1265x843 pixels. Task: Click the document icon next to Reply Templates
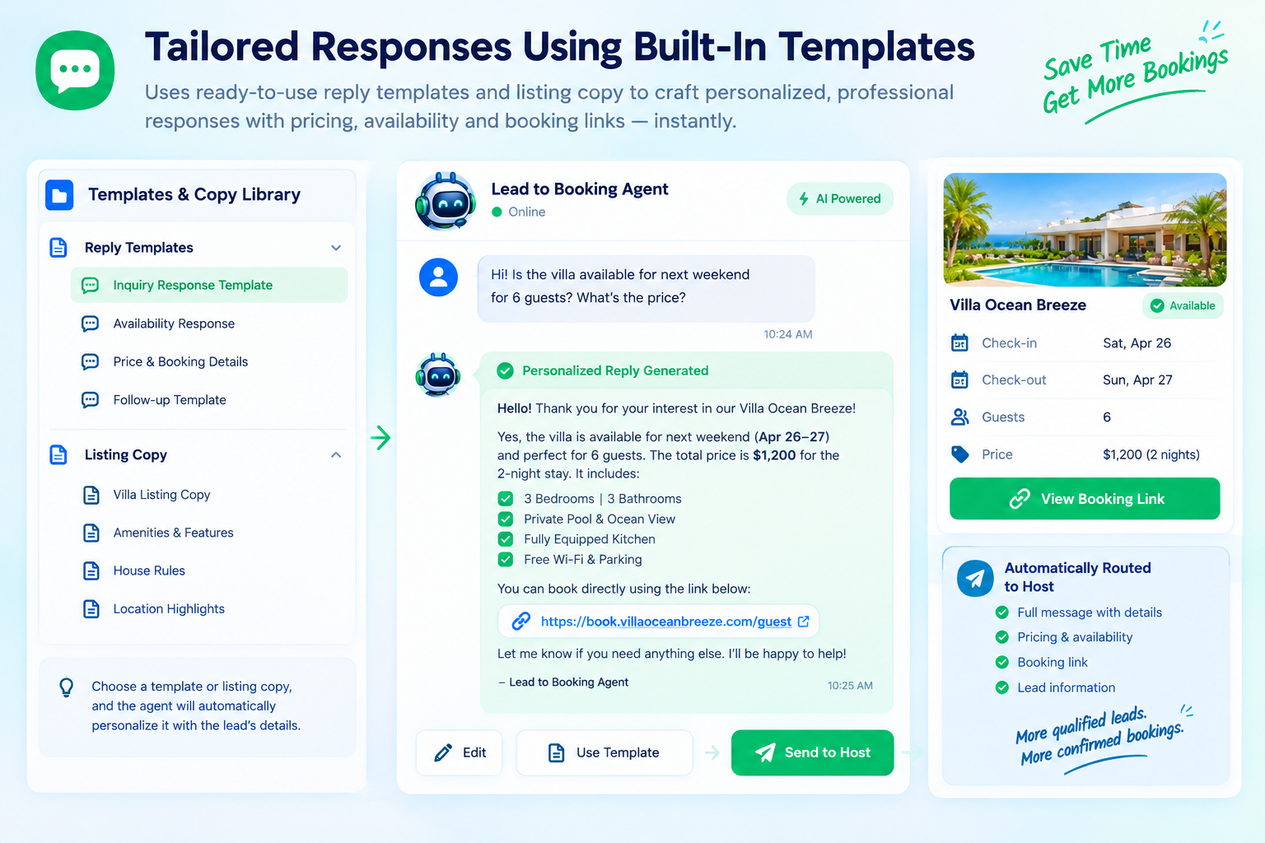[58, 248]
